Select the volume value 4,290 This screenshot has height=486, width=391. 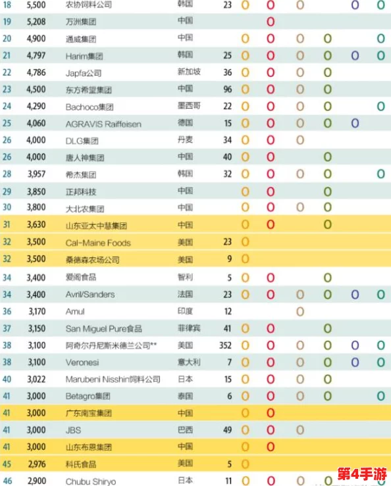pyautogui.click(x=36, y=107)
